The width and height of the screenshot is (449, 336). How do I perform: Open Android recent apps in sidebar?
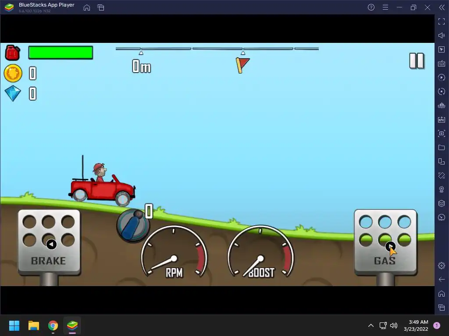point(442,308)
